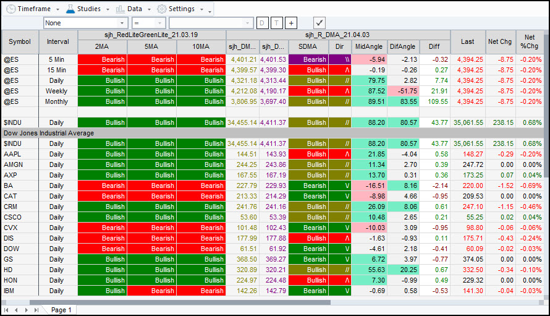The width and height of the screenshot is (550, 316).
Task: Open the Timeframe dropdown arrow
Action: click(58, 9)
